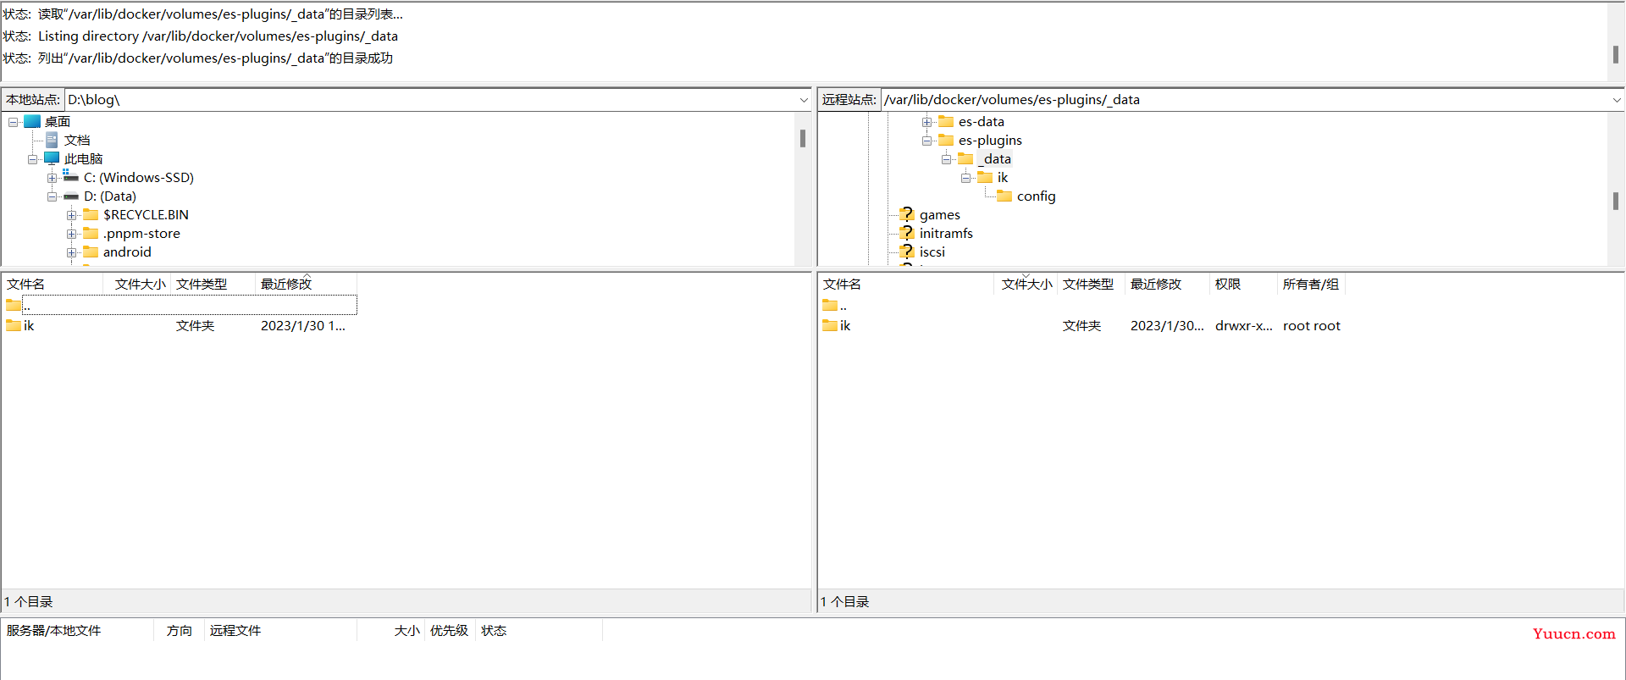Click the Documents (文档) icon in local tree
The height and width of the screenshot is (680, 1626).
pos(53,141)
